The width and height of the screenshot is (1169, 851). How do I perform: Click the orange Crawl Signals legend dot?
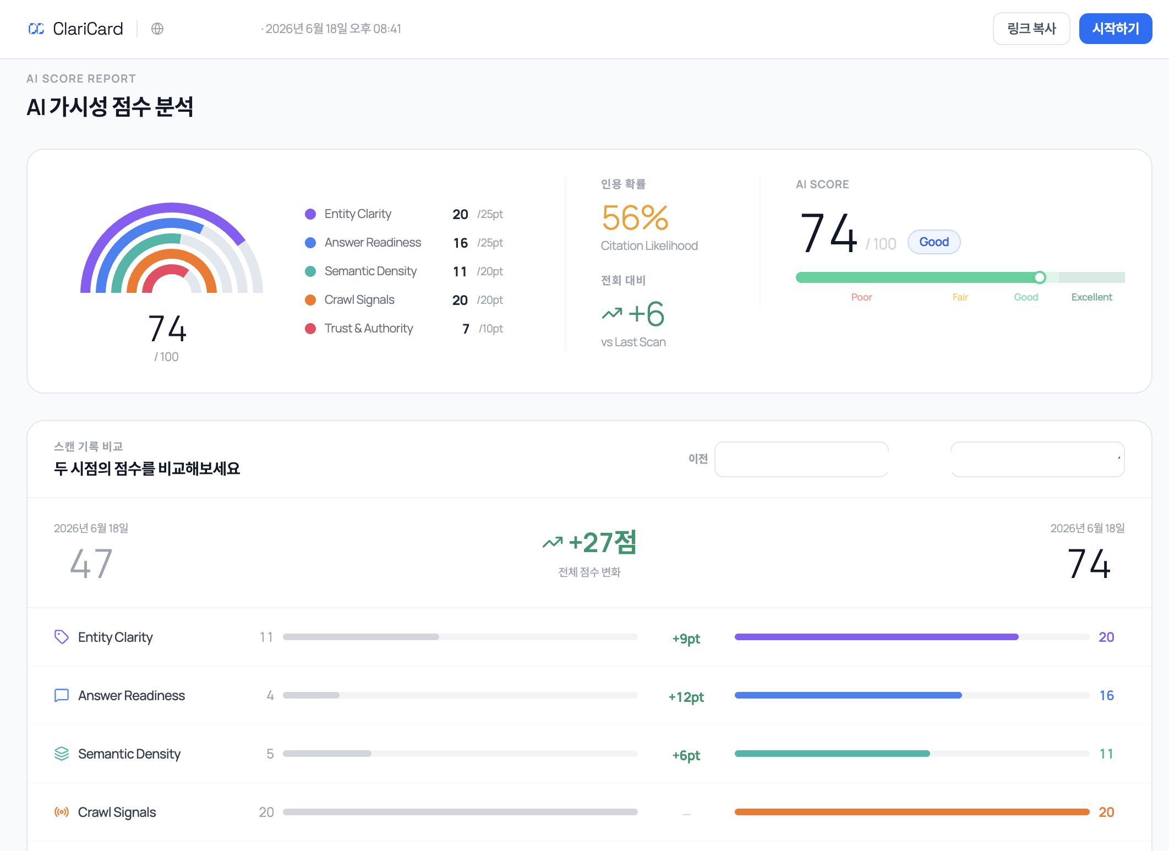310,300
